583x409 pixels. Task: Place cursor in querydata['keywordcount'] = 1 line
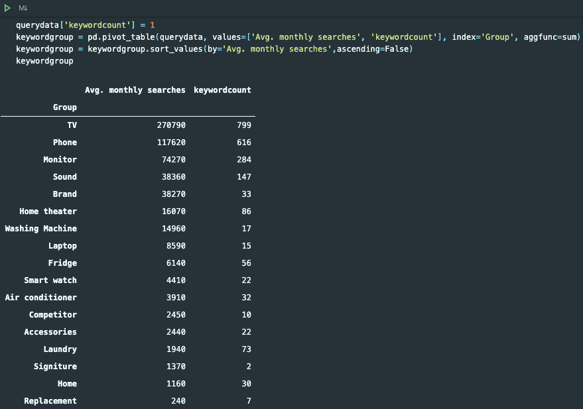[x=85, y=25]
